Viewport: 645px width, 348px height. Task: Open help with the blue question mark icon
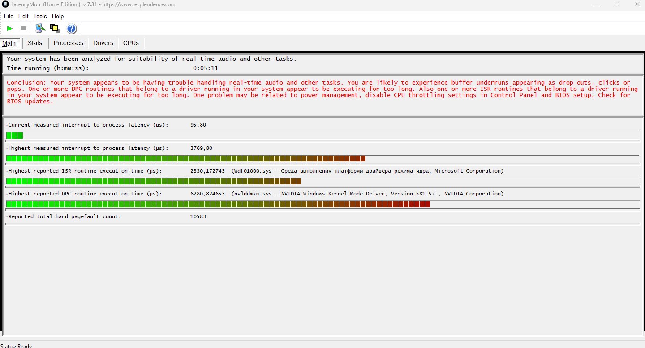71,29
